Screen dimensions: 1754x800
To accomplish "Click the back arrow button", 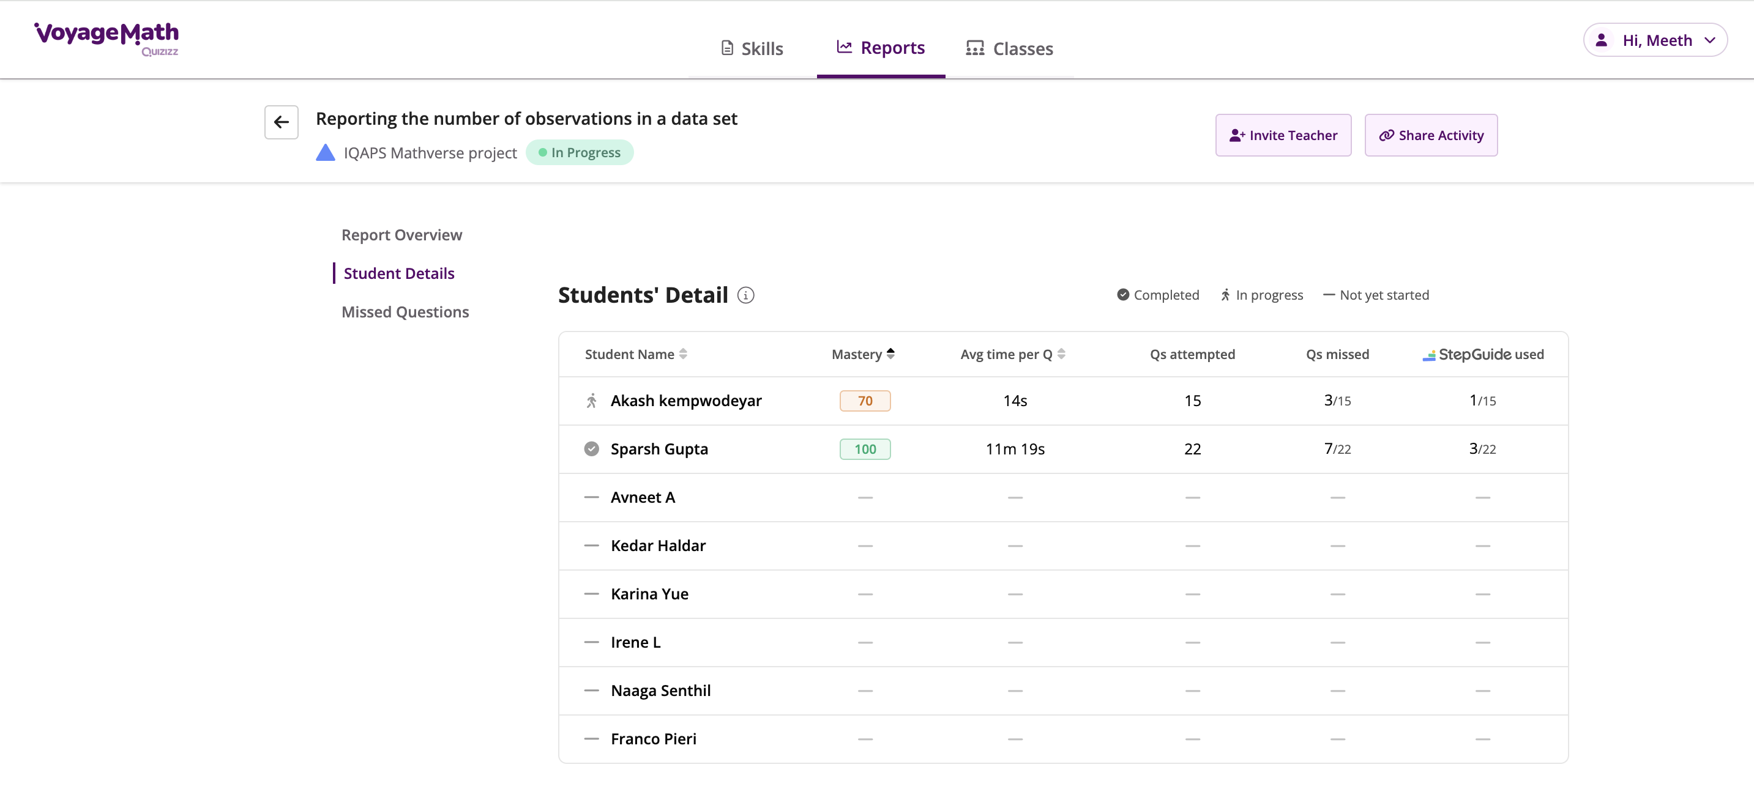I will point(281,122).
